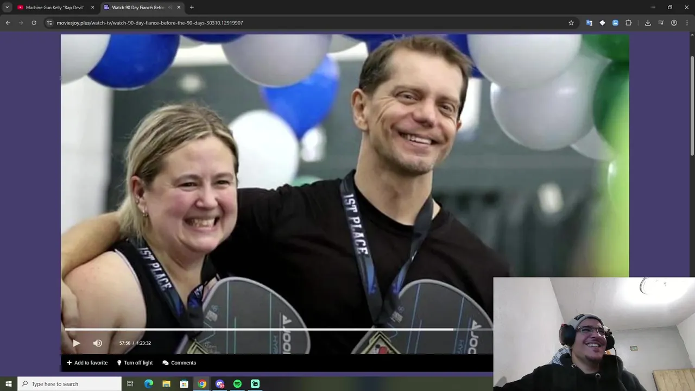Screen dimensions: 695x391
Task: Open Spotify from taskbar
Action: [237, 384]
